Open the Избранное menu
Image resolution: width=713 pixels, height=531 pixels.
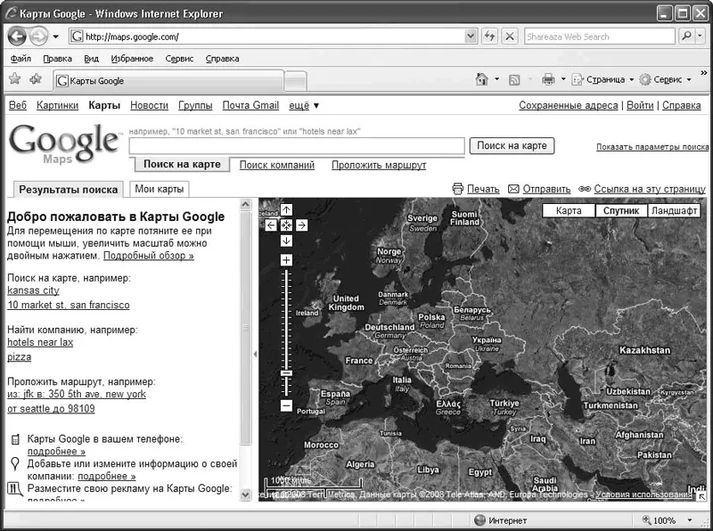(x=132, y=59)
